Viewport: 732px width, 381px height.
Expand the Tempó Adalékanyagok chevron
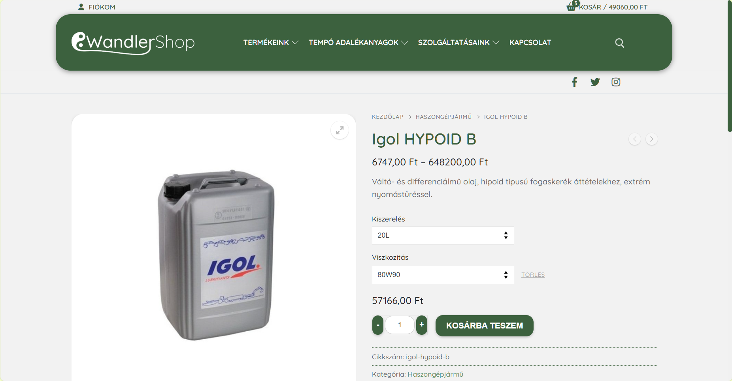[404, 43]
